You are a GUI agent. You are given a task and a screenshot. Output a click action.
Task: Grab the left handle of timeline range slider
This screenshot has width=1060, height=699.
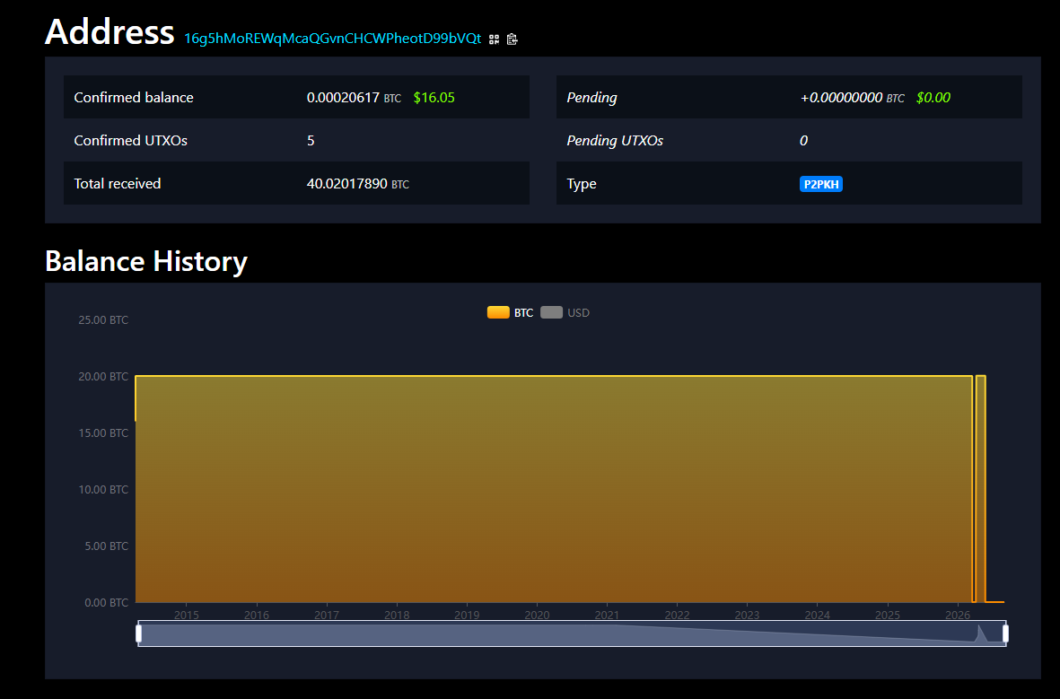(x=138, y=633)
